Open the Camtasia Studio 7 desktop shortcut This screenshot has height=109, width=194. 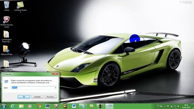(20, 7)
